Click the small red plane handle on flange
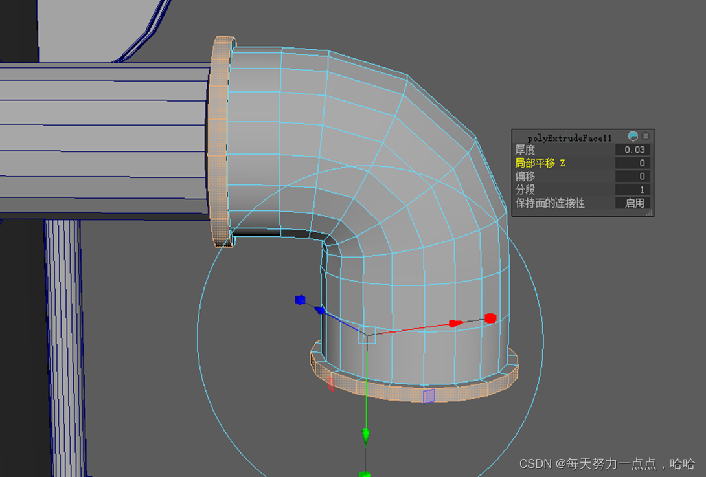The width and height of the screenshot is (706, 477). point(331,384)
